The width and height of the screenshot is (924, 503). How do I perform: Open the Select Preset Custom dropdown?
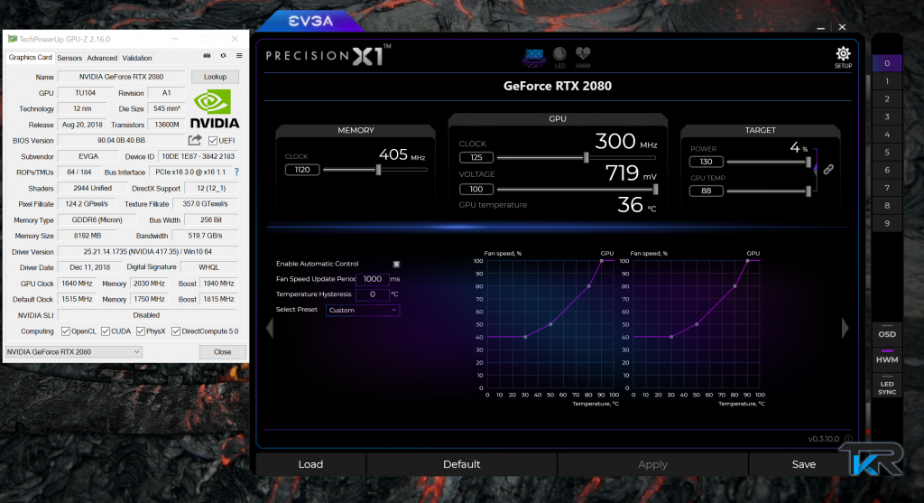[363, 310]
